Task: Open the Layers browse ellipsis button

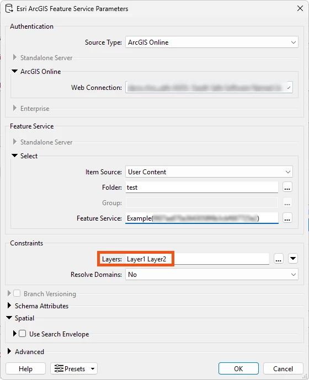Action: click(x=279, y=259)
